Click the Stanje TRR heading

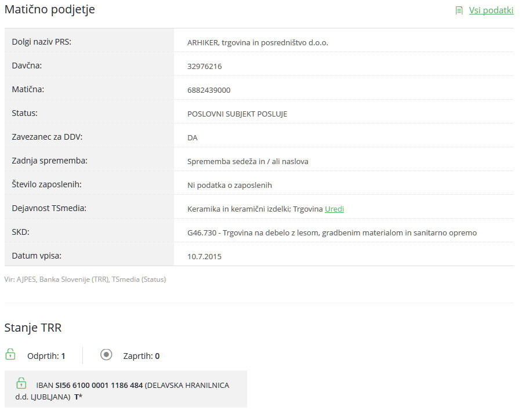(x=33, y=328)
